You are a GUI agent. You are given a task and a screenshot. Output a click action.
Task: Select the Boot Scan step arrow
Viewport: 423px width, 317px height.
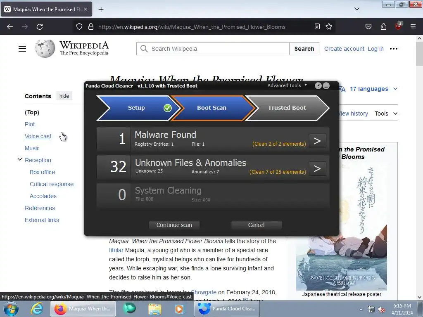click(x=213, y=108)
